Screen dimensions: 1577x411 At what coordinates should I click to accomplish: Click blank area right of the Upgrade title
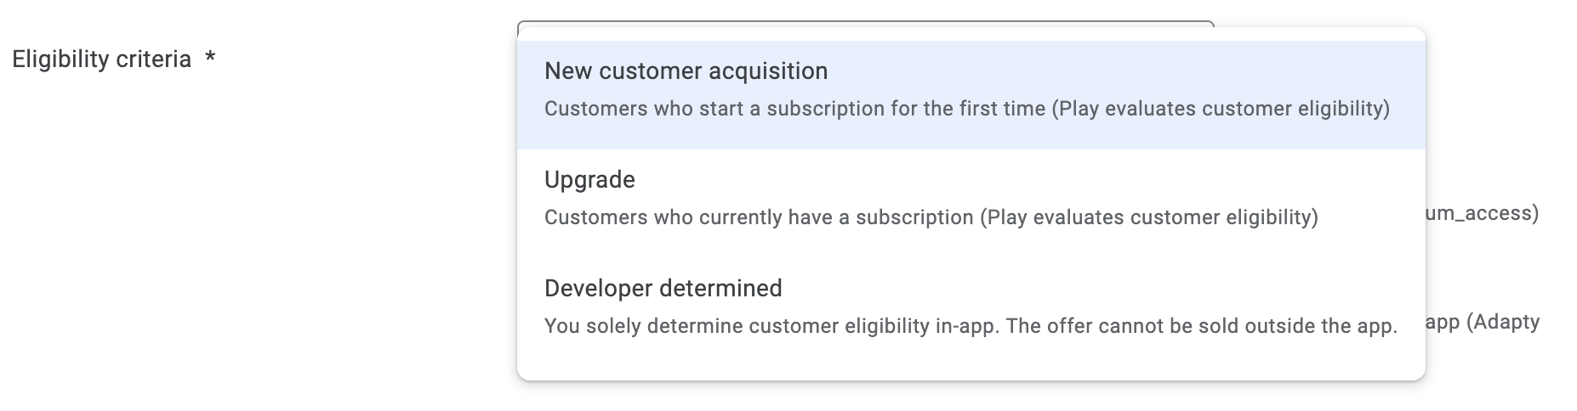coord(1021,179)
